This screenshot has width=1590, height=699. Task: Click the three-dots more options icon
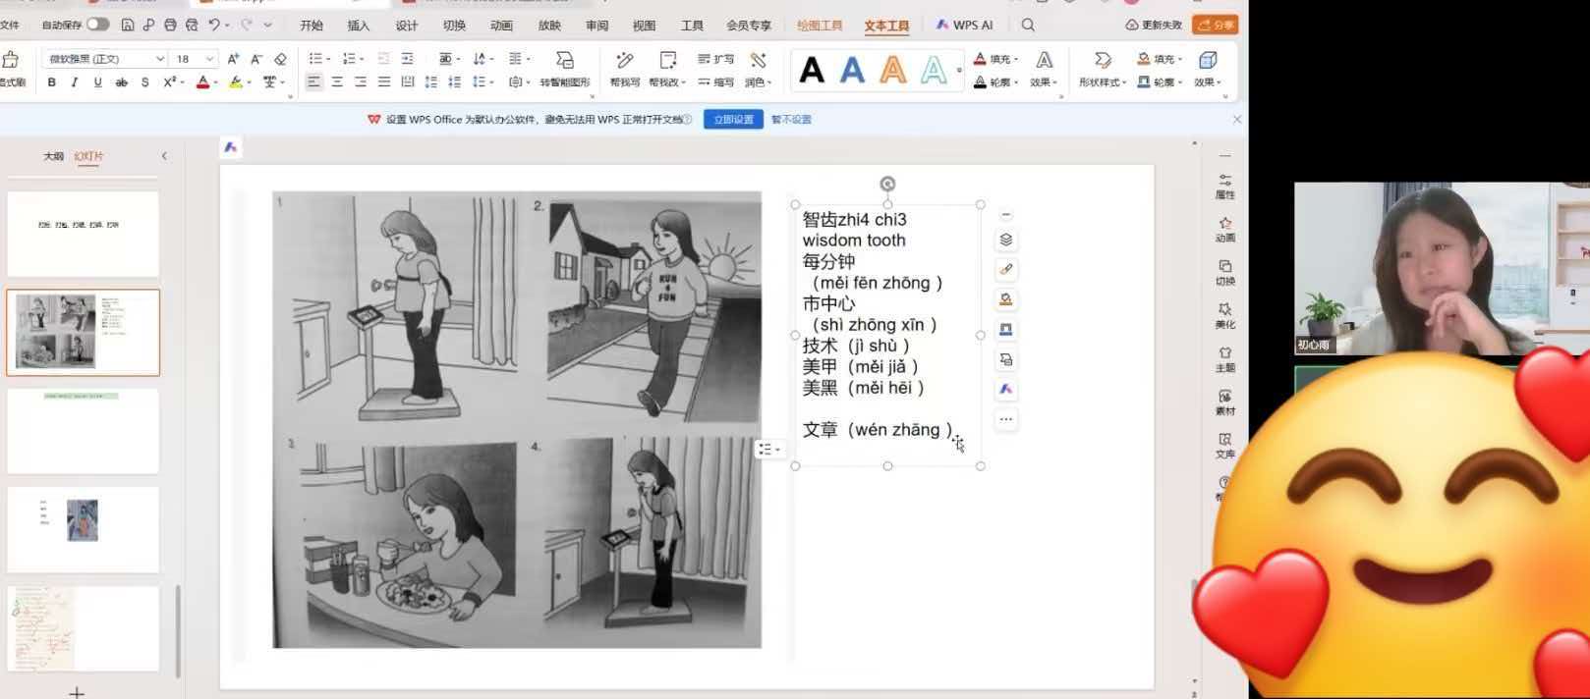coord(1005,419)
